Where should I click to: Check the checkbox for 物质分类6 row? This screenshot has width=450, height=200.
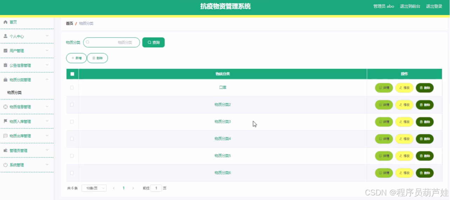[x=72, y=173]
